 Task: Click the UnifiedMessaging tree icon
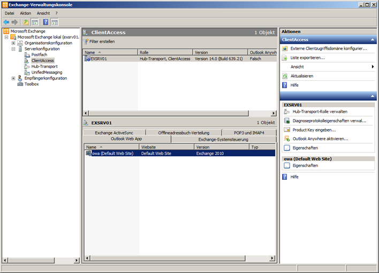coord(27,72)
